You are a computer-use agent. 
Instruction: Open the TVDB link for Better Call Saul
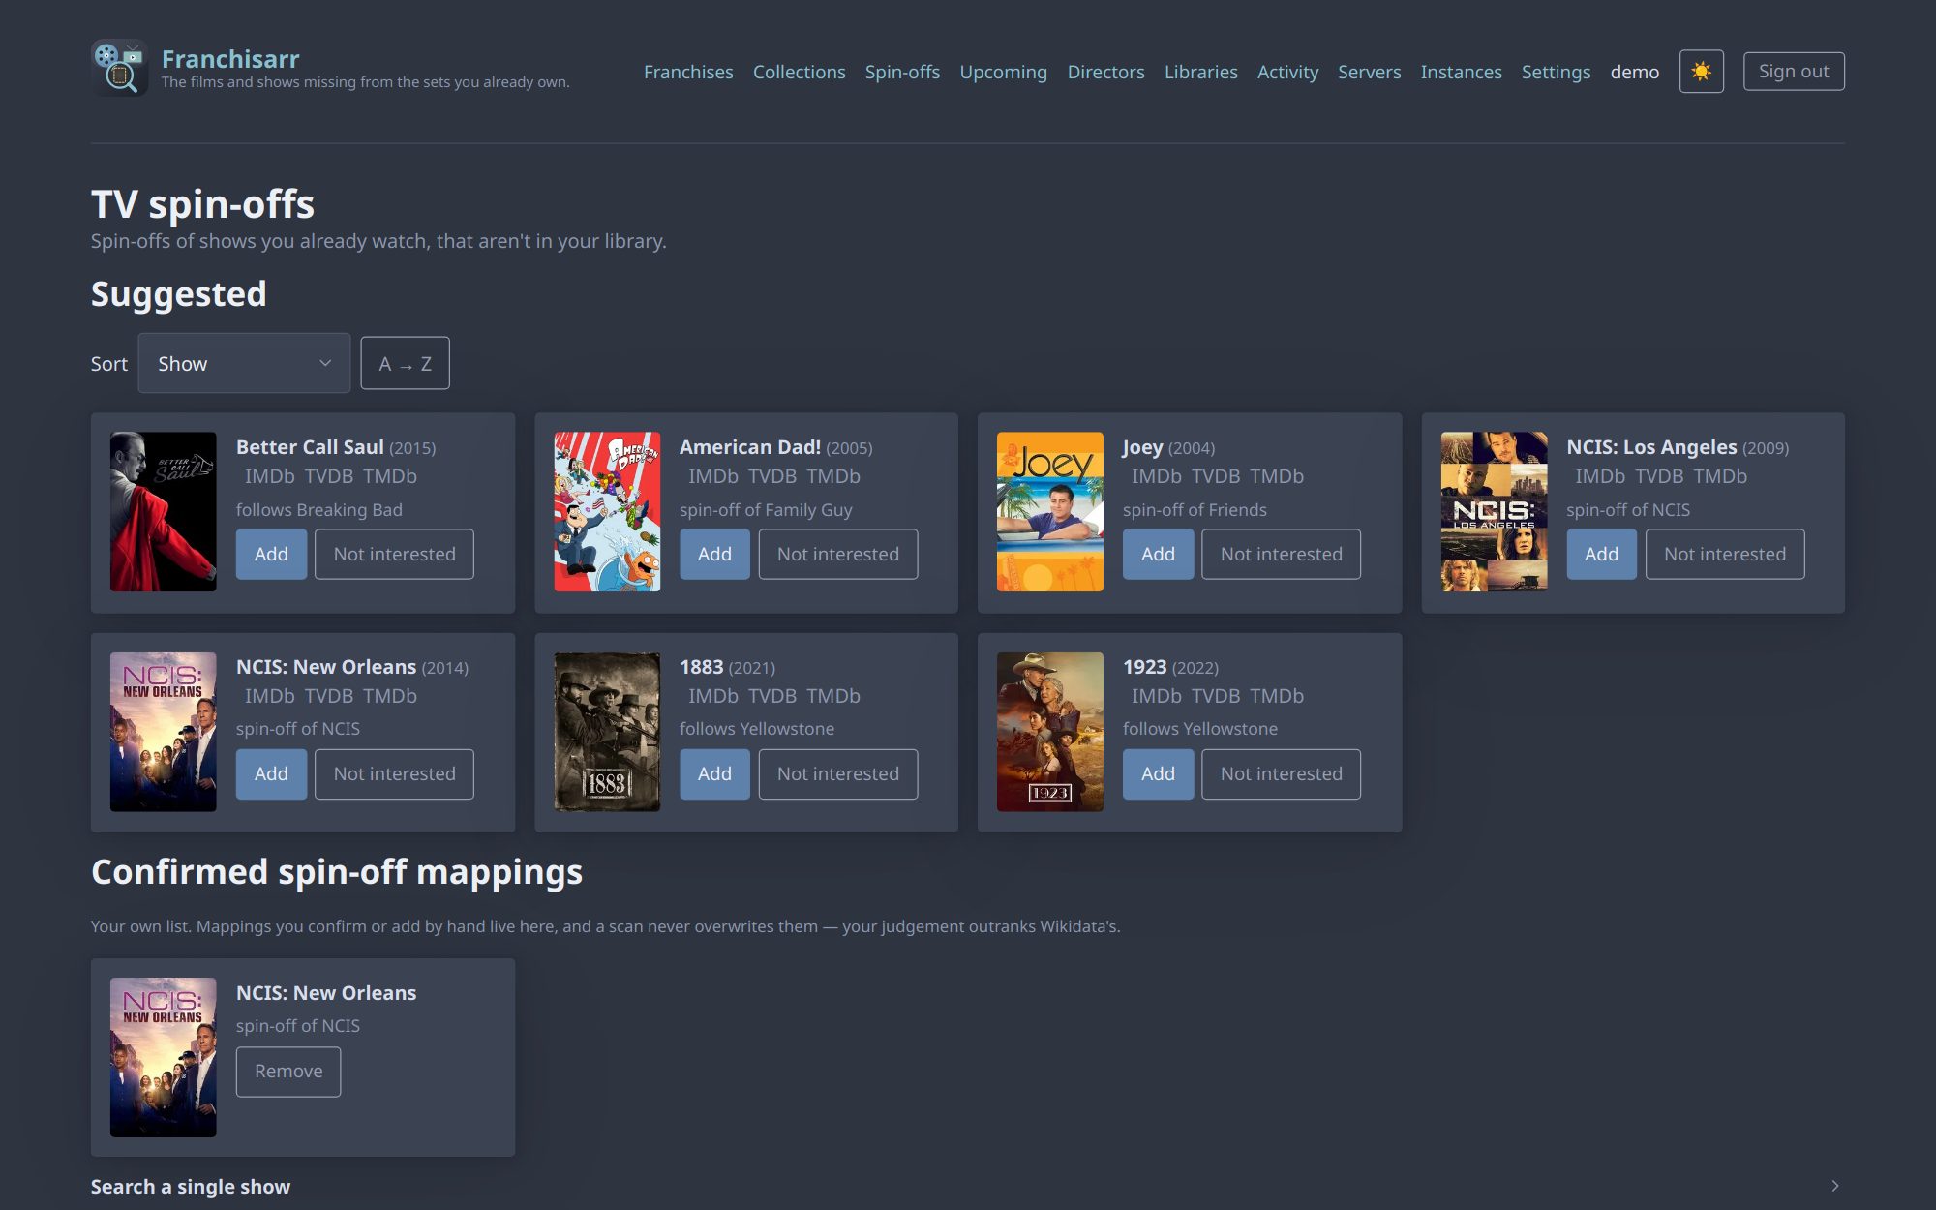[329, 476]
